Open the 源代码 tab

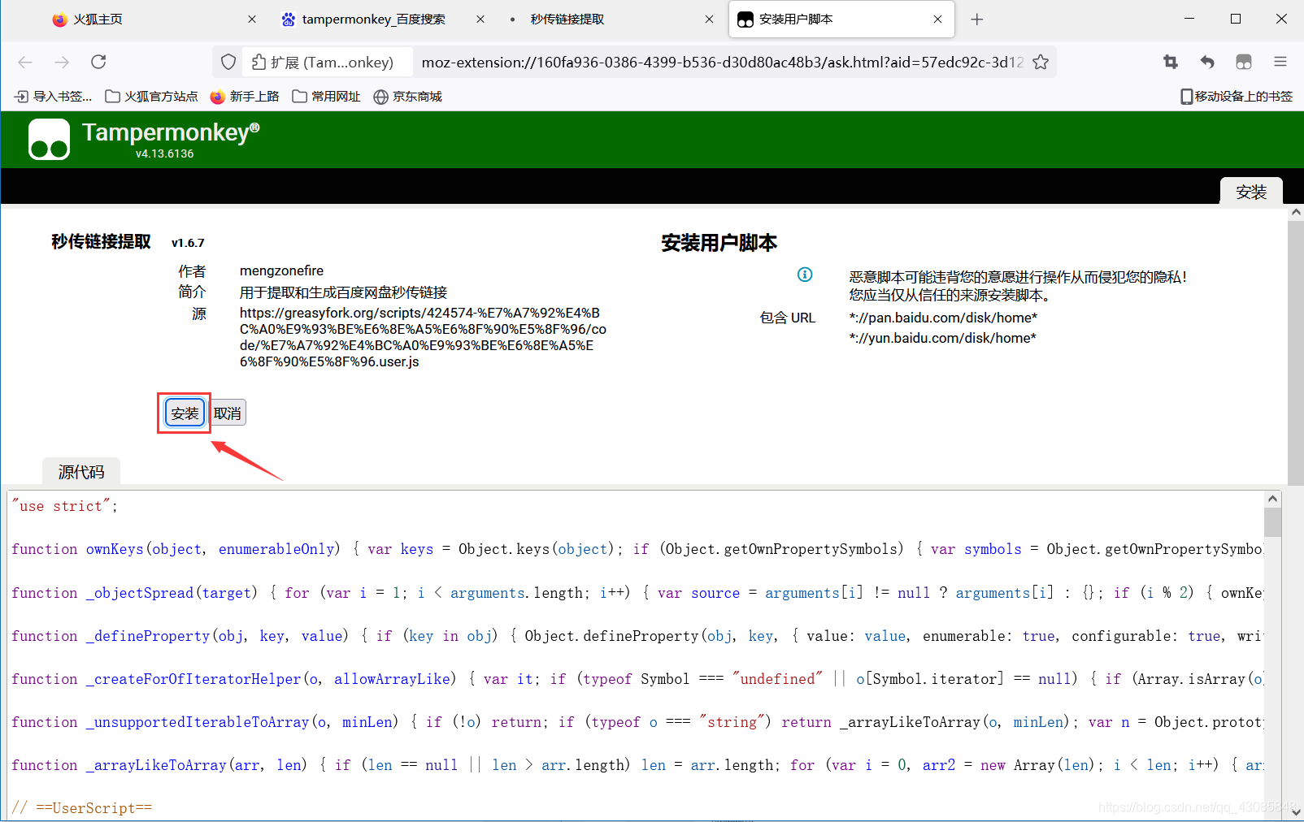pos(81,472)
